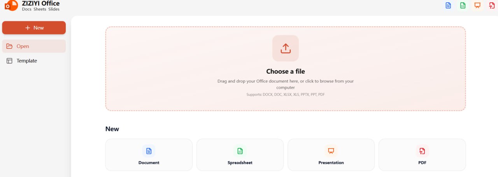The image size is (498, 177).
Task: Click the red PDF icon in top-right header
Action: click(492, 5)
